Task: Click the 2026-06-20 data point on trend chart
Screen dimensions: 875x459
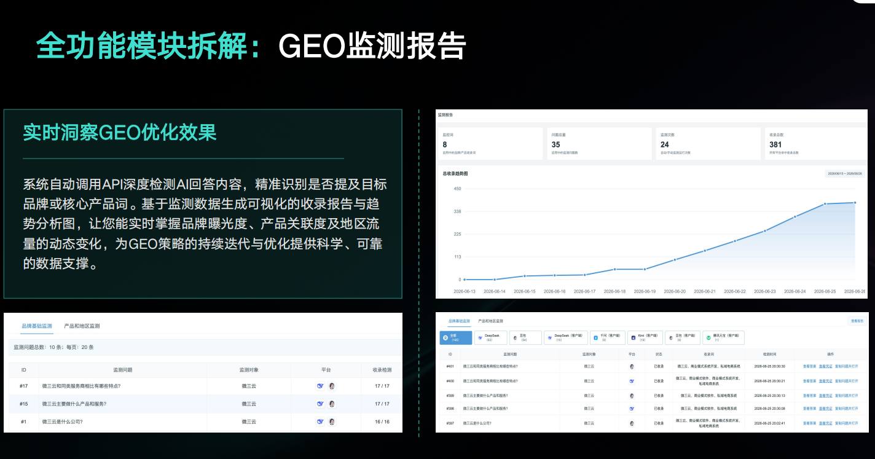Action: 675,260
